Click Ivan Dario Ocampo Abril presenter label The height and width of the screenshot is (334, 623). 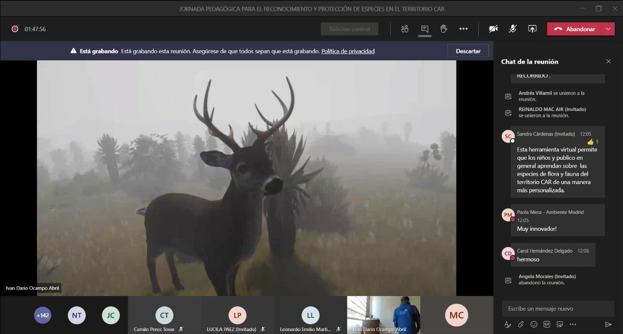coord(32,288)
